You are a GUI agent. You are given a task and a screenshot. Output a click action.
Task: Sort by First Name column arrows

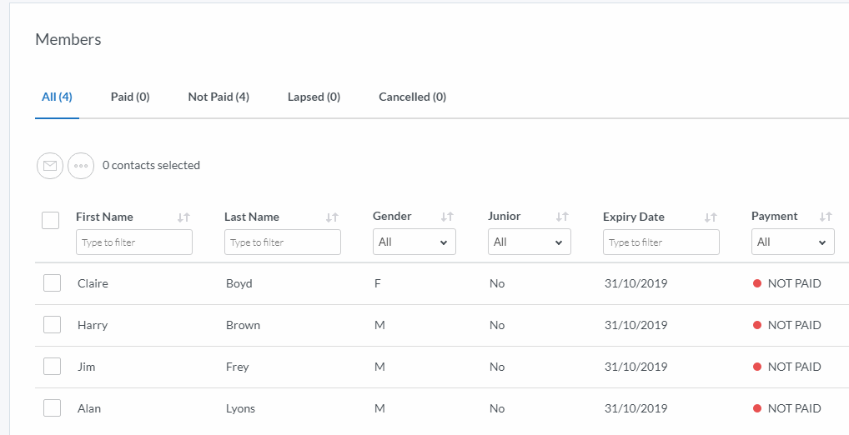coord(183,217)
